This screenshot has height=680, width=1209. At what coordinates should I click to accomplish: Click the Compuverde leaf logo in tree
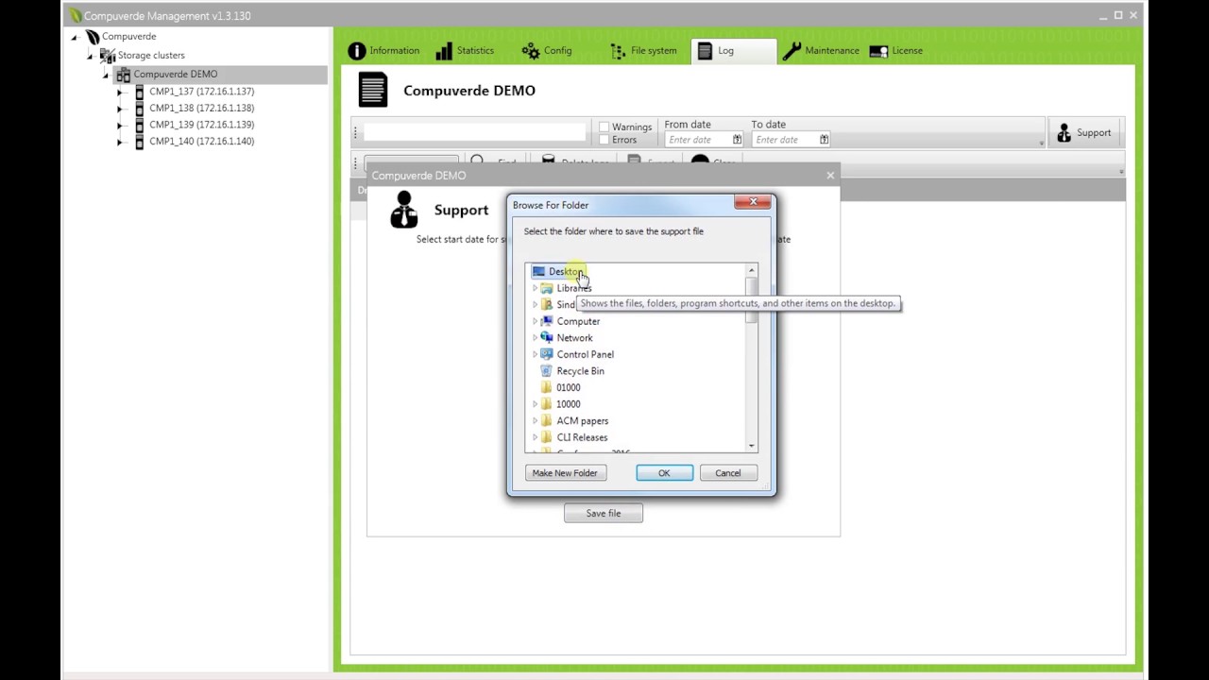(x=93, y=37)
